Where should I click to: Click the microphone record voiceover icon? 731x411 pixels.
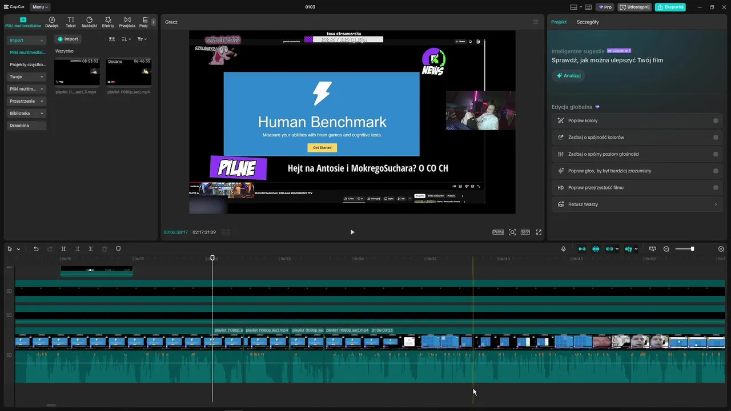click(x=563, y=249)
